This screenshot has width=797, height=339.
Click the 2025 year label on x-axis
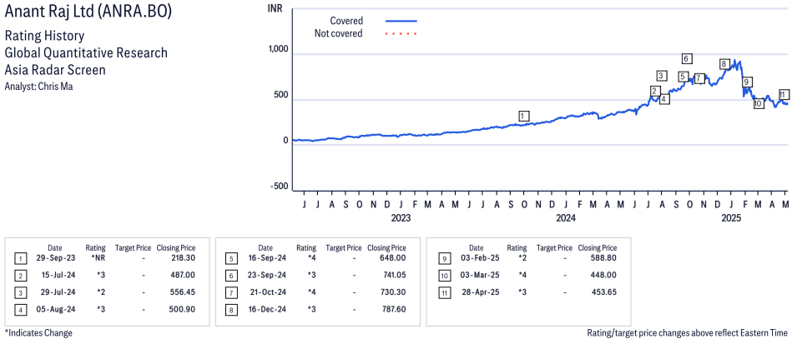coord(731,217)
